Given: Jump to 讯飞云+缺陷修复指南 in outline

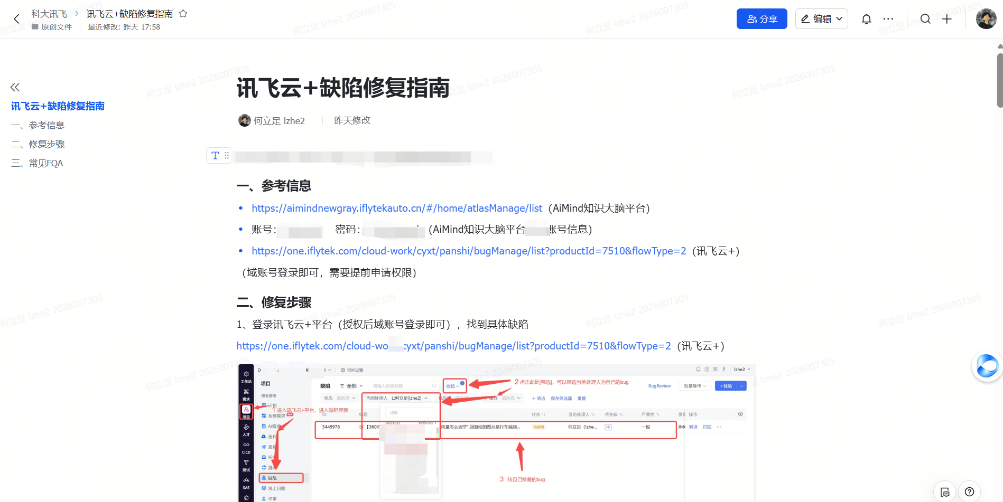Looking at the screenshot, I should pos(58,106).
